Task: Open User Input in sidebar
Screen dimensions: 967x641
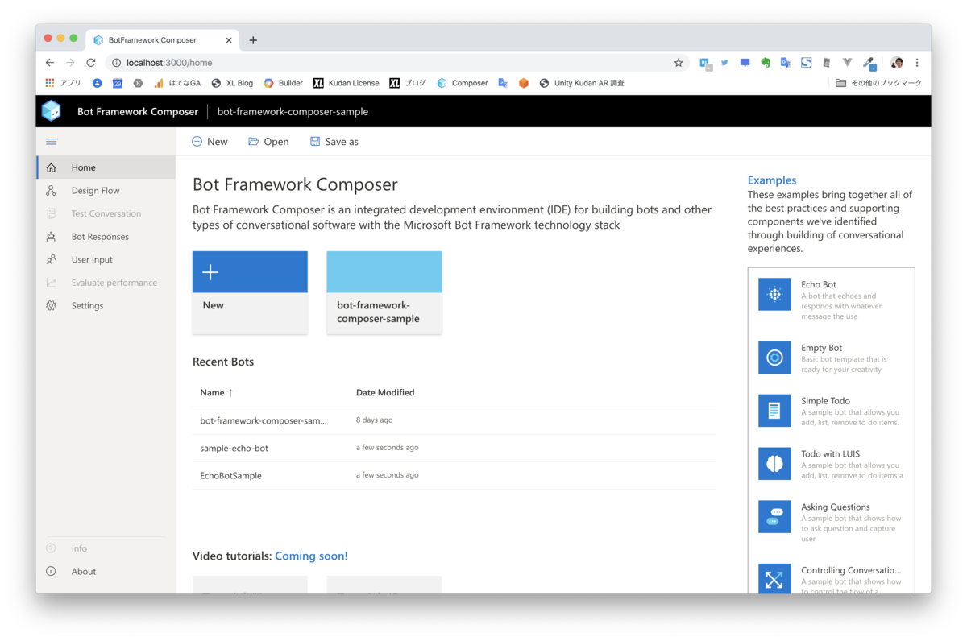Action: pyautogui.click(x=106, y=259)
